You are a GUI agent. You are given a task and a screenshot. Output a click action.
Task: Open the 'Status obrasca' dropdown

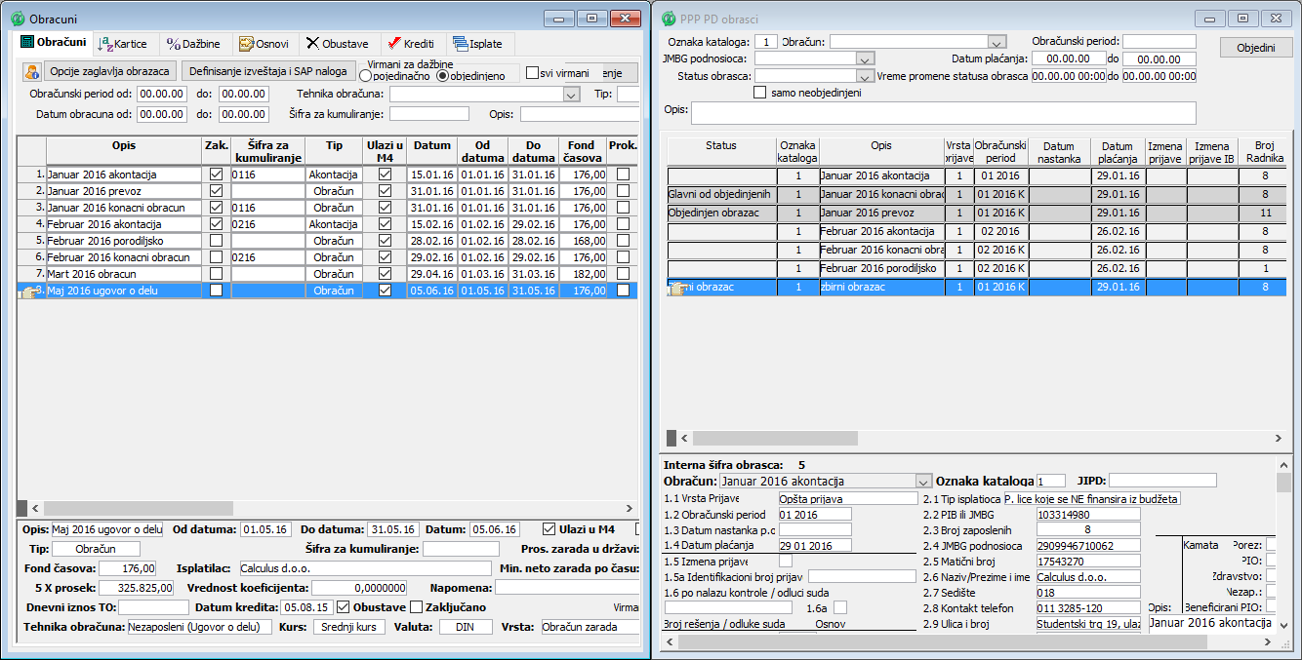(865, 76)
